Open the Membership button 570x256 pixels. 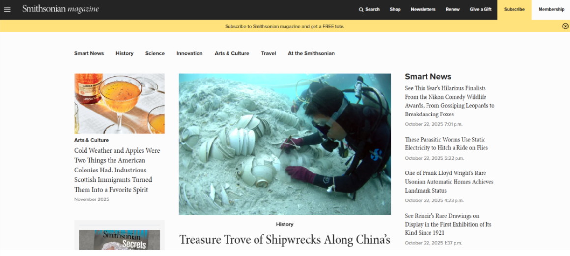551,10
